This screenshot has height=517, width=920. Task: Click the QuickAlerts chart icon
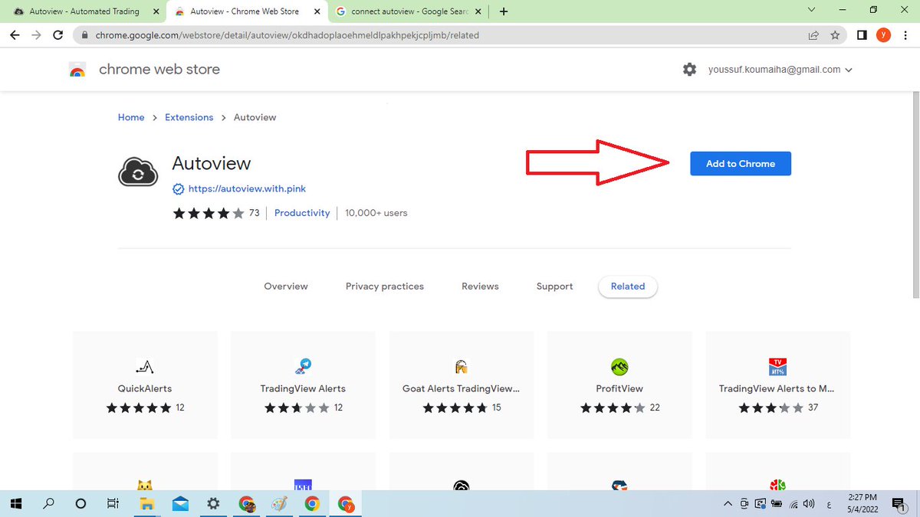(145, 366)
